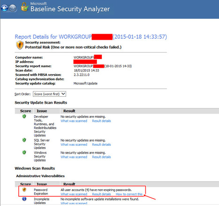Click 'Windows Scan Results' heading
The width and height of the screenshot is (219, 206).
coord(35,168)
